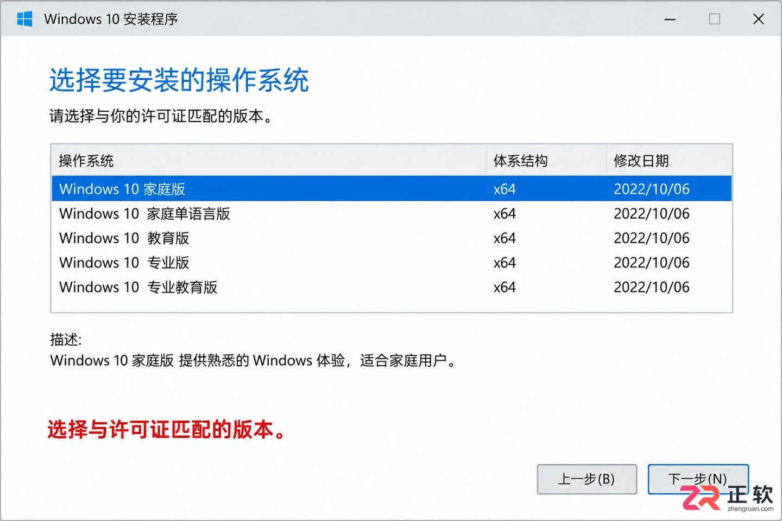Click x64 cell of 专业教育版 row
This screenshot has height=521, width=782.
click(504, 287)
